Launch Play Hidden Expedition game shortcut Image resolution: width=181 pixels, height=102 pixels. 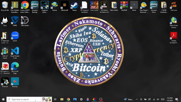(15, 7)
